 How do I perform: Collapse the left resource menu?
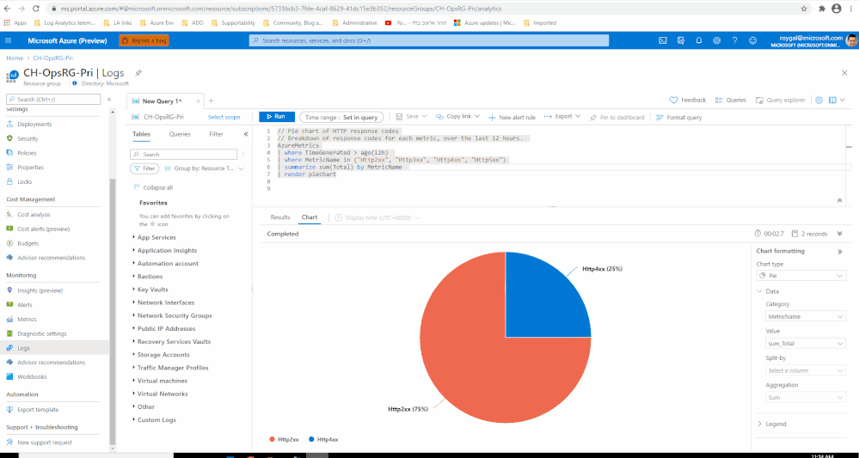coord(109,99)
